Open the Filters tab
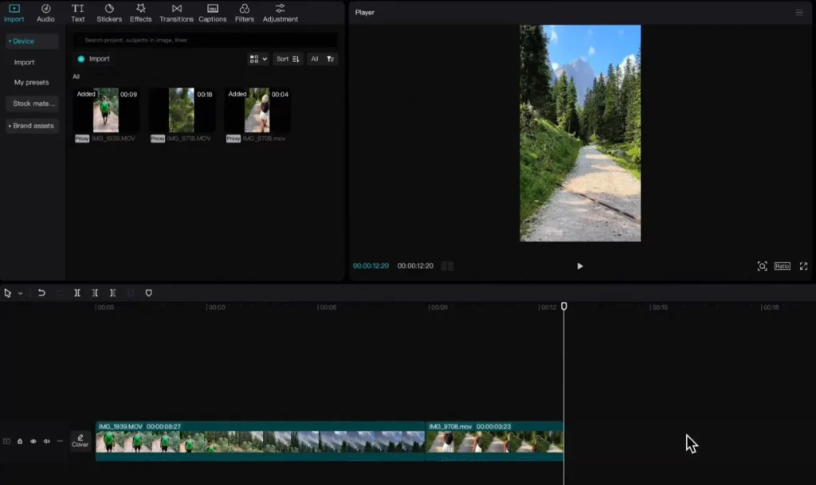The height and width of the screenshot is (485, 816). point(244,13)
